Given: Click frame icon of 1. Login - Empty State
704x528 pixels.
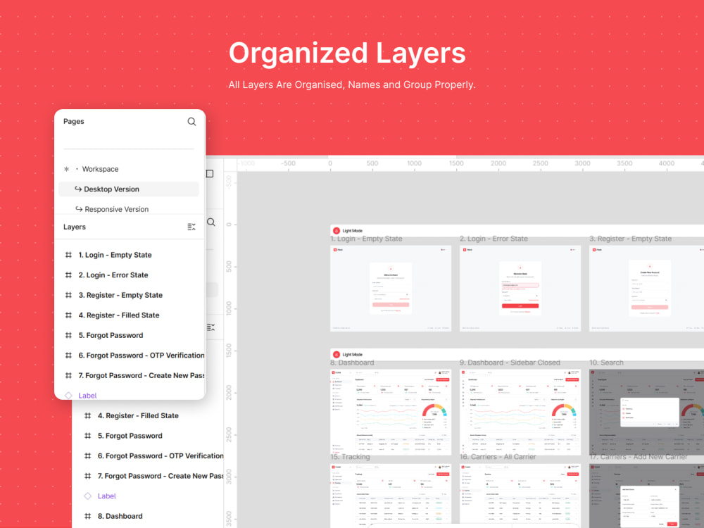Looking at the screenshot, I should (68, 255).
